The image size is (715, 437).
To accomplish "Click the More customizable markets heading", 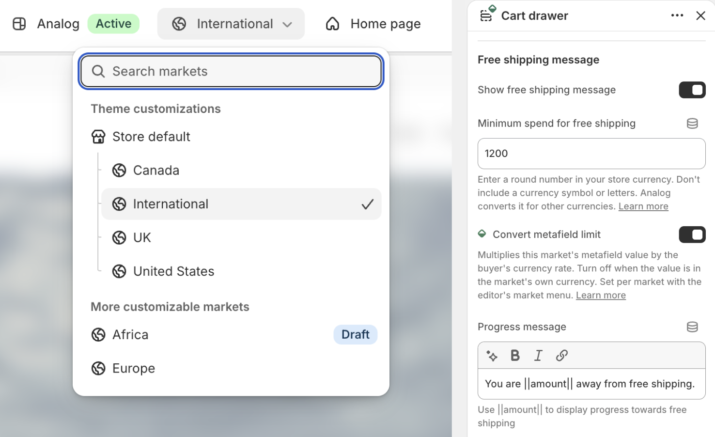I will [x=170, y=307].
